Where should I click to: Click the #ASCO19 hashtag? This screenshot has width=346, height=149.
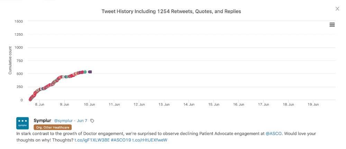pyautogui.click(x=121, y=140)
